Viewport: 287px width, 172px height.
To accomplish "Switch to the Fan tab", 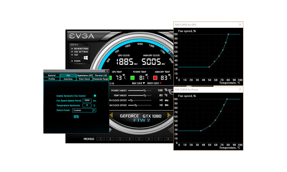I will (x=68, y=75).
